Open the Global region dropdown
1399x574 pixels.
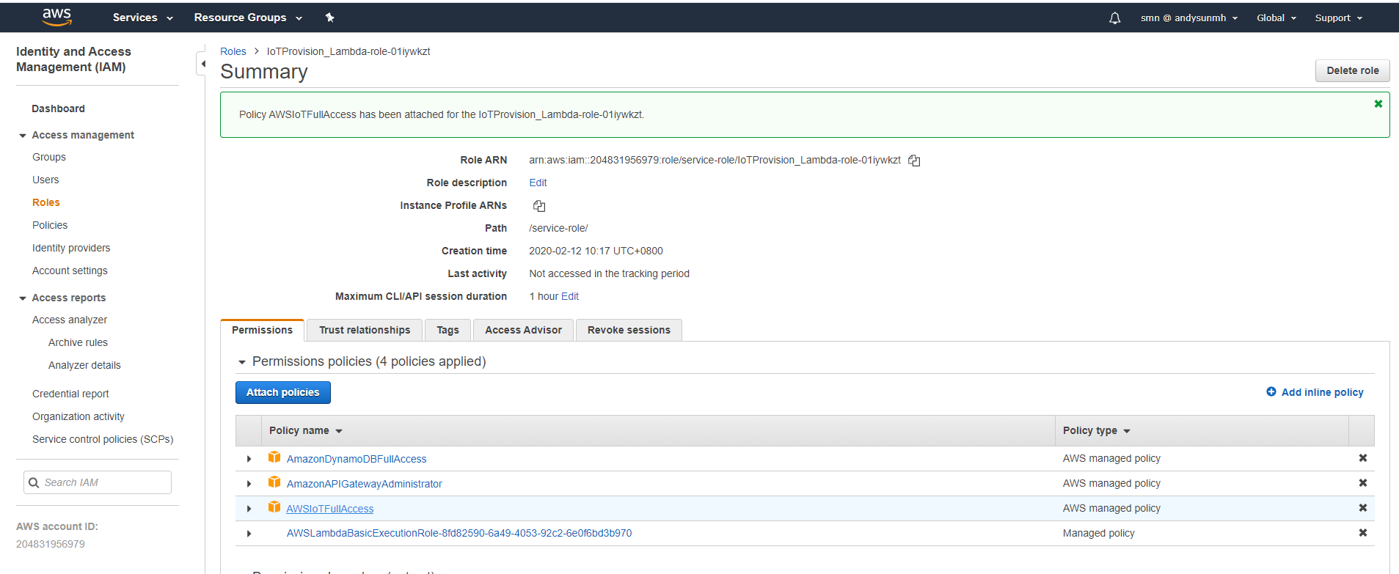pos(1276,18)
